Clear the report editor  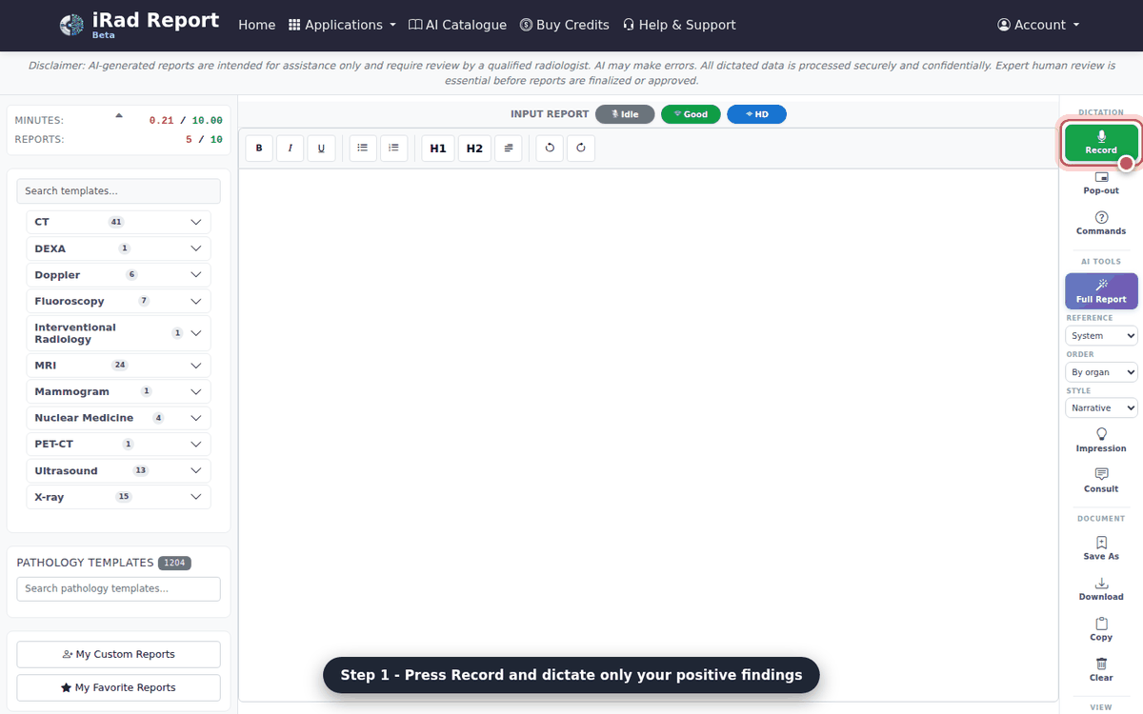click(1101, 670)
